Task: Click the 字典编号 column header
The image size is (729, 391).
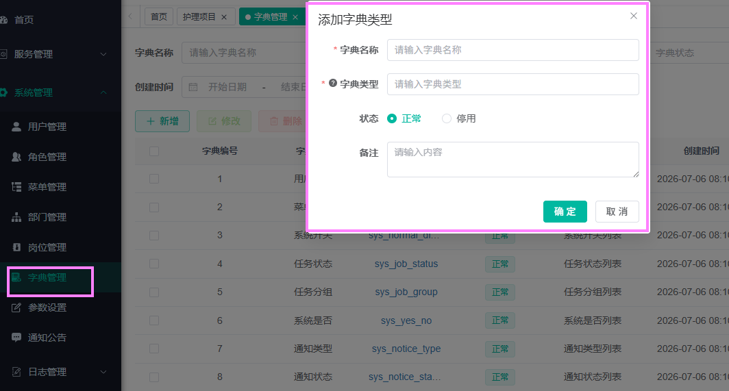Action: tap(219, 151)
